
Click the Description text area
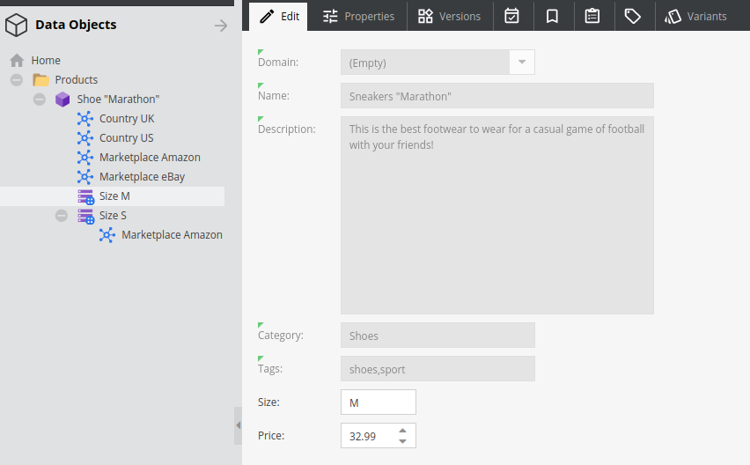click(497, 215)
